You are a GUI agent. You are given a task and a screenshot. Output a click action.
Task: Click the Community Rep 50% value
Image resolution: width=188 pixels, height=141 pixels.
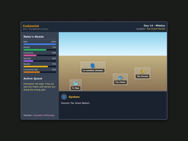click(54, 70)
